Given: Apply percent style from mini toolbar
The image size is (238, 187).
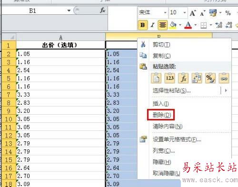Looking at the screenshot, I should [228, 13].
